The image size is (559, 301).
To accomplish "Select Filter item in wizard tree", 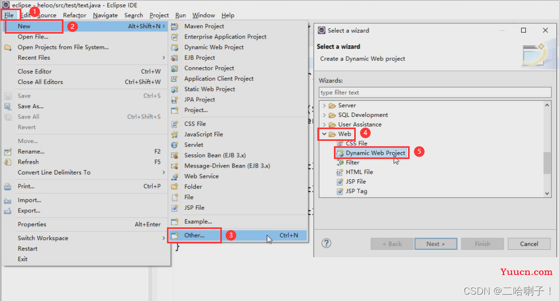I will click(x=353, y=163).
